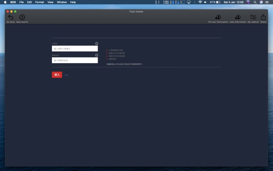Open Fill user information
Viewport: 273px width, 171px height.
click(218, 17)
